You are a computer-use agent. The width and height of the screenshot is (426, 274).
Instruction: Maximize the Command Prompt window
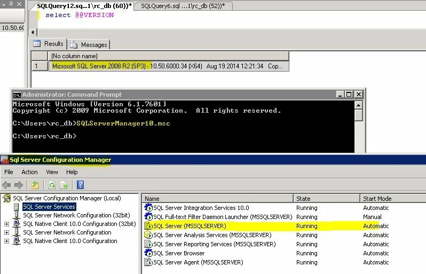coord(349,95)
